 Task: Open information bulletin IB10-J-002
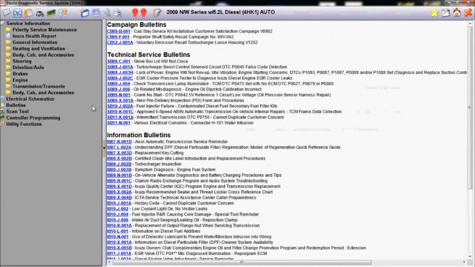pos(117,209)
